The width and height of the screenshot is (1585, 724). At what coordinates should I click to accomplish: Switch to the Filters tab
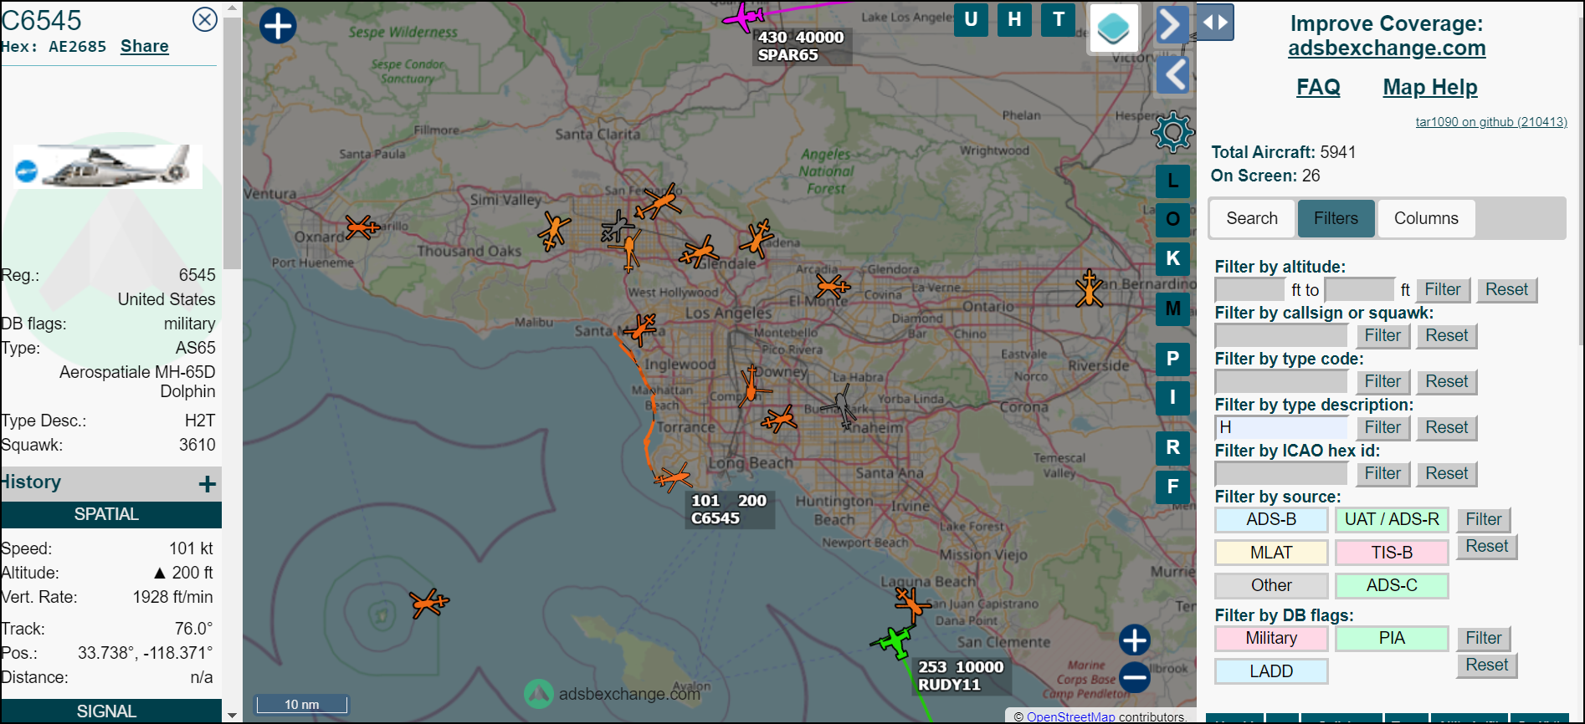click(x=1336, y=218)
